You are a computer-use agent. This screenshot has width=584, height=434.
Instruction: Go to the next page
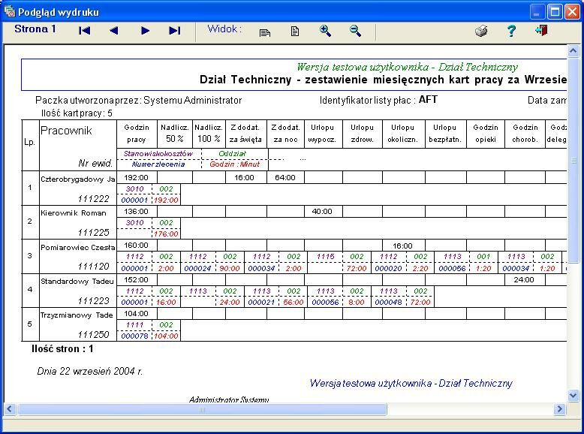(146, 31)
